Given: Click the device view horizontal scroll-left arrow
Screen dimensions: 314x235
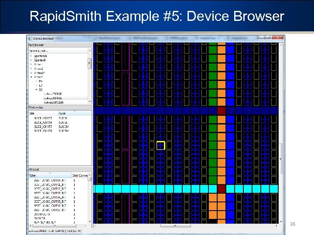Looking at the screenshot, I should point(95,226).
